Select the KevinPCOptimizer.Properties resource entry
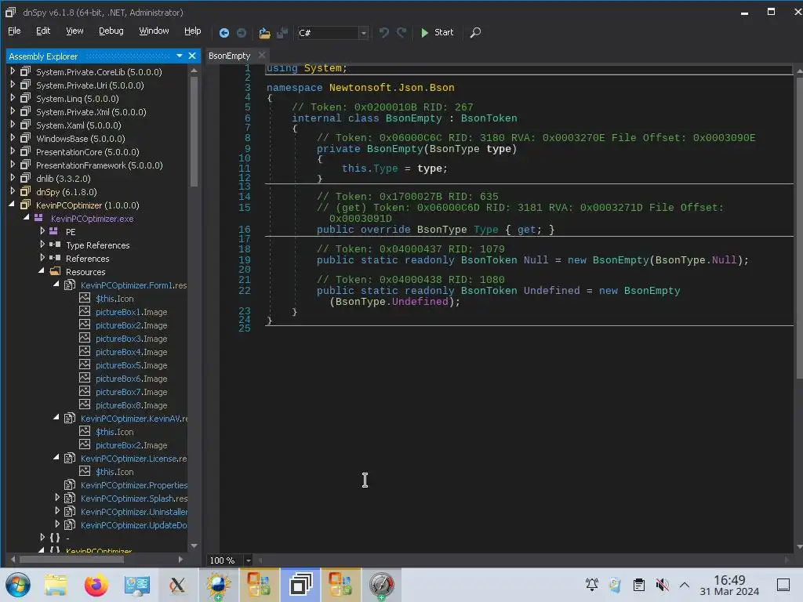The width and height of the screenshot is (803, 602). tap(133, 484)
